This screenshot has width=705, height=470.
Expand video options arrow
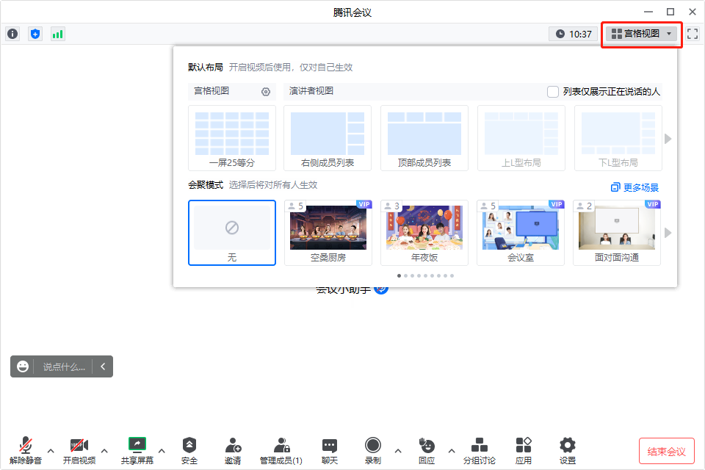point(104,451)
